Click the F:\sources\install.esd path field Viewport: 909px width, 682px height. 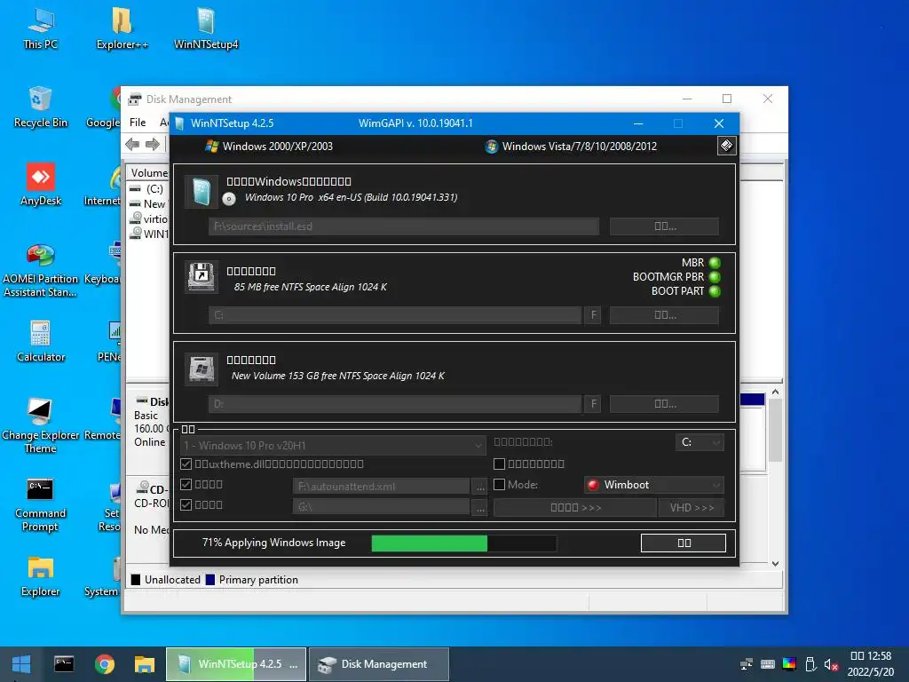(404, 226)
